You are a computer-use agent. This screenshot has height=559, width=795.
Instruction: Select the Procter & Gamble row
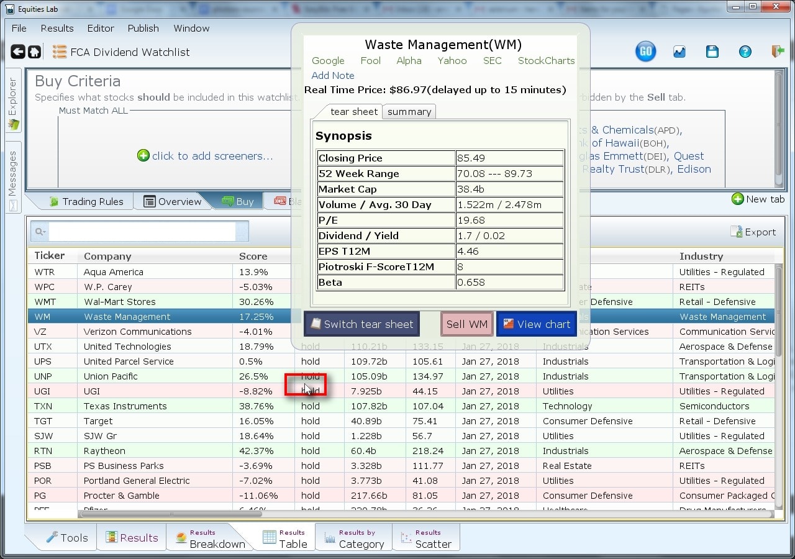pos(401,496)
